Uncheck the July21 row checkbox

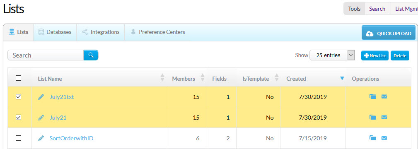point(18,117)
